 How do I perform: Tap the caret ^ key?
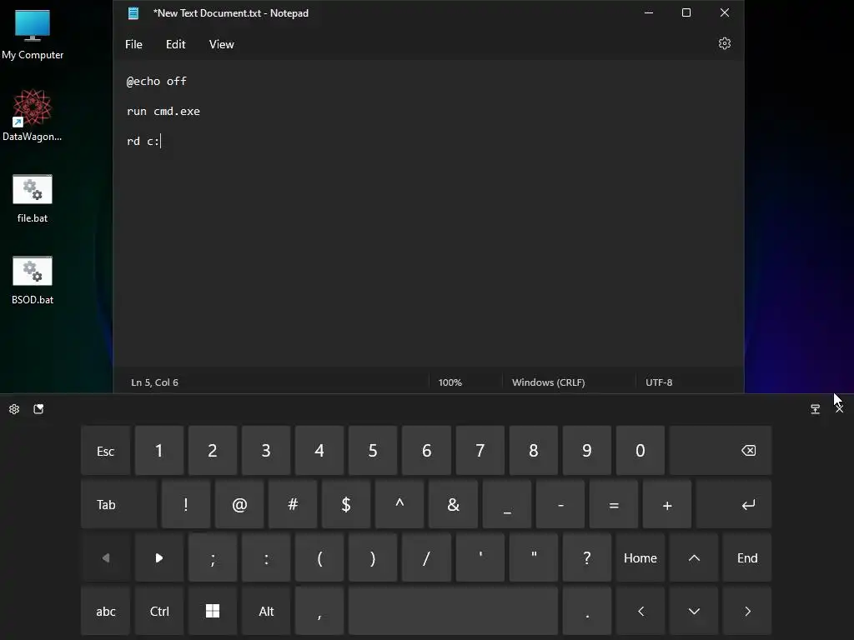click(x=399, y=504)
